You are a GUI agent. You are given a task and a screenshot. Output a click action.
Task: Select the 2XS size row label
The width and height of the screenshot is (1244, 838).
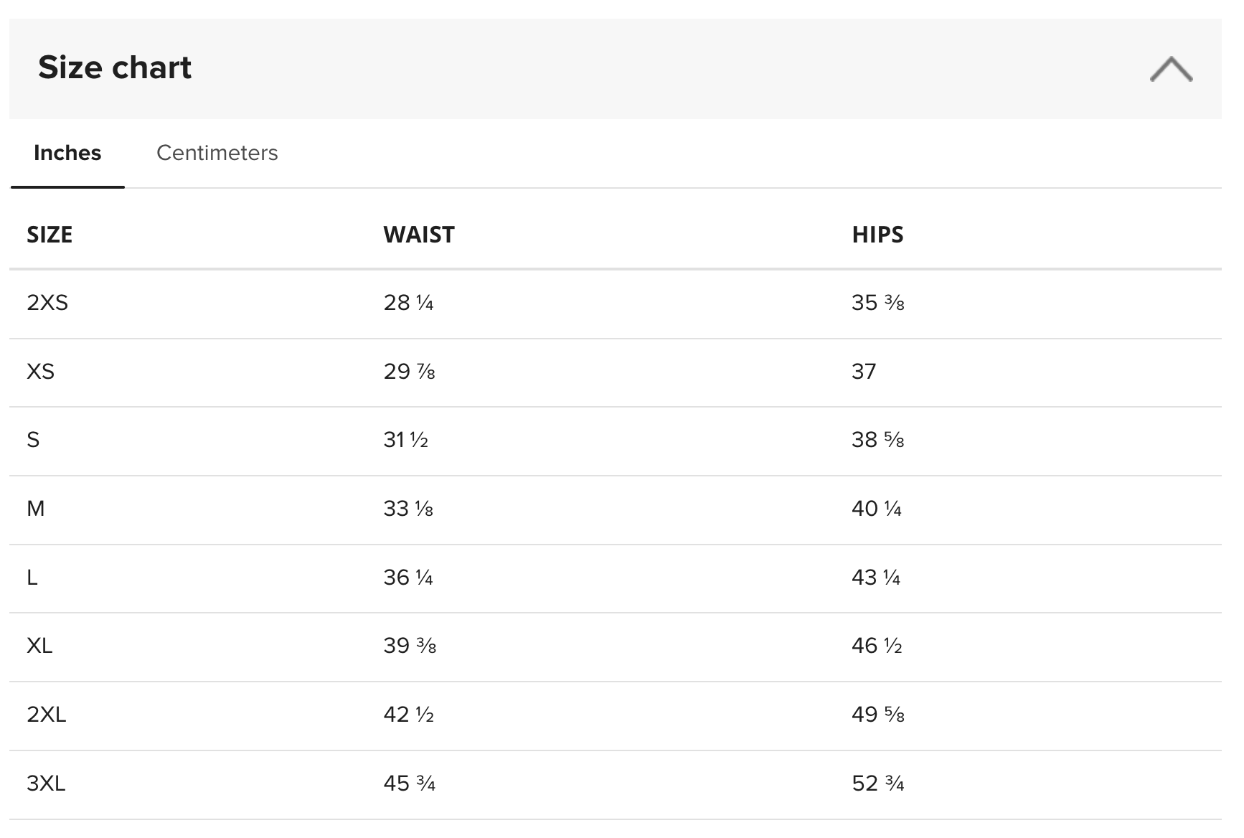pyautogui.click(x=47, y=303)
